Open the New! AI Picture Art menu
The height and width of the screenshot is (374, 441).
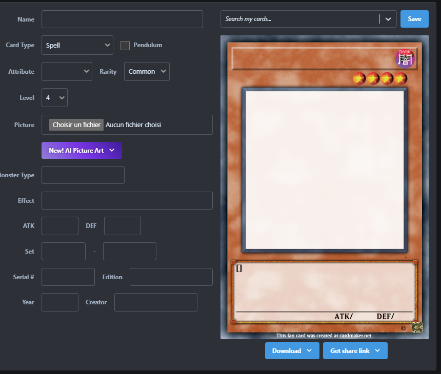click(82, 150)
